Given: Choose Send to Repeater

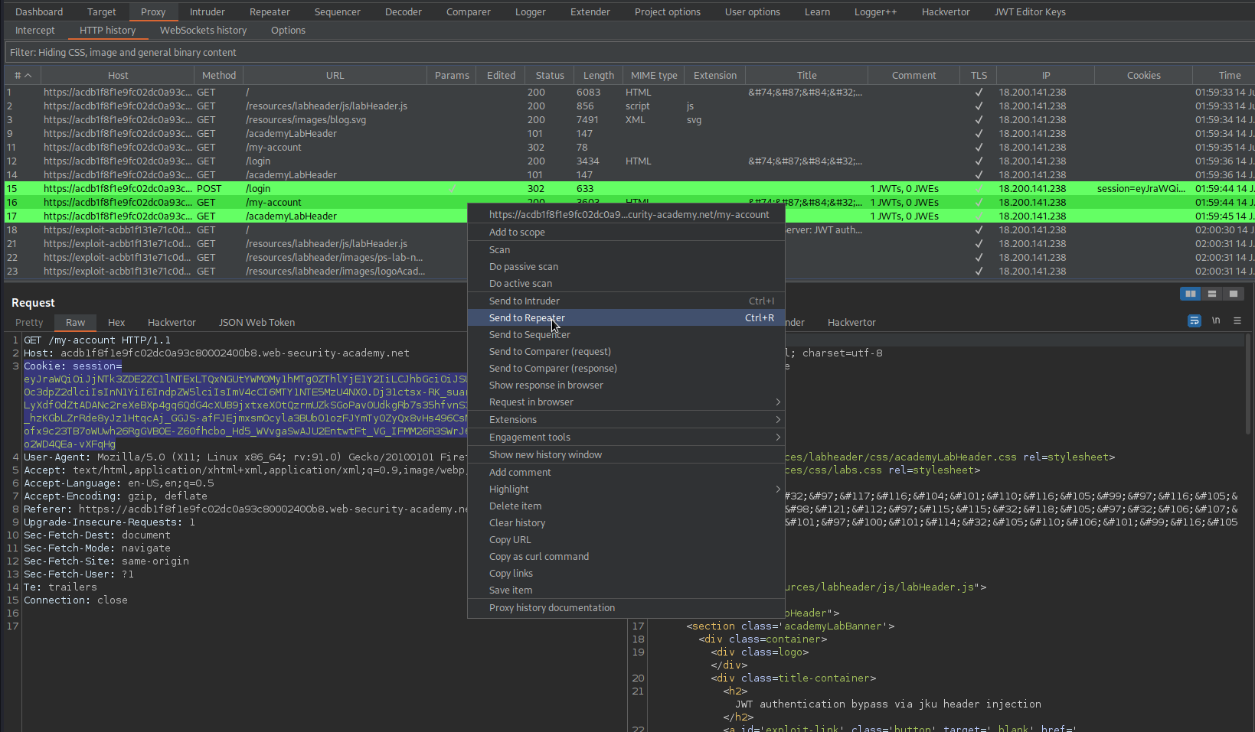Looking at the screenshot, I should pos(626,318).
